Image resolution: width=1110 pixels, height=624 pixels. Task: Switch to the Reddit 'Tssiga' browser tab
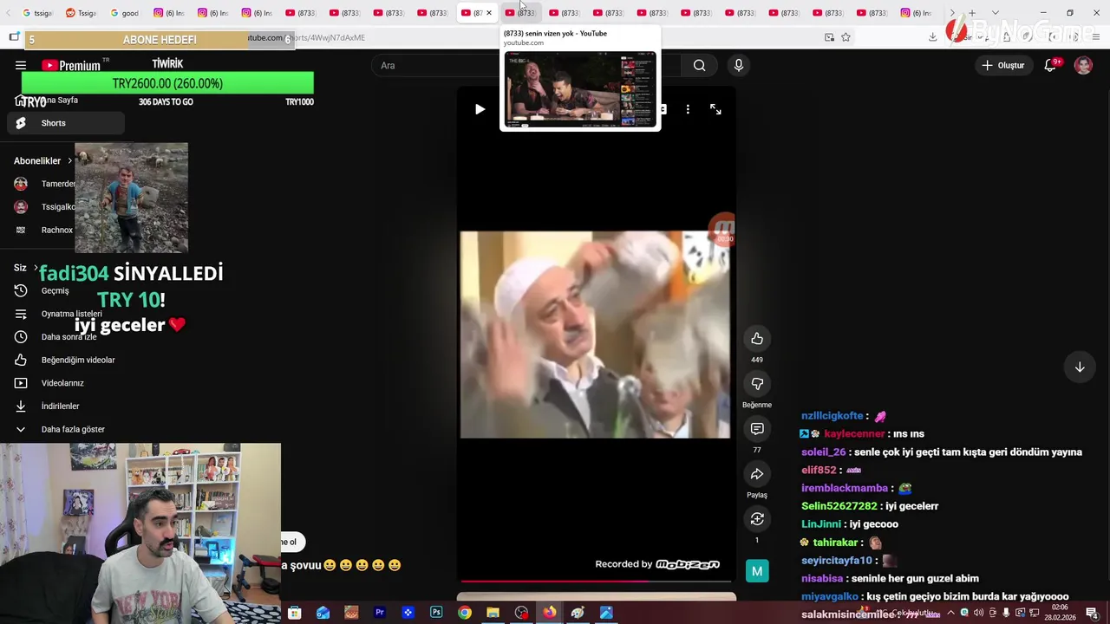[82, 13]
